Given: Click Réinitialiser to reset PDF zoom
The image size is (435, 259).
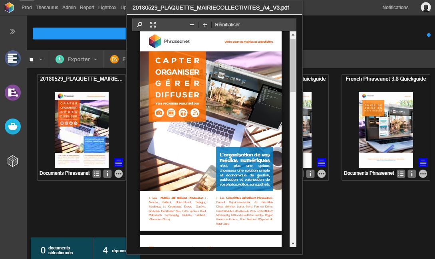Looking at the screenshot, I should click(x=227, y=25).
